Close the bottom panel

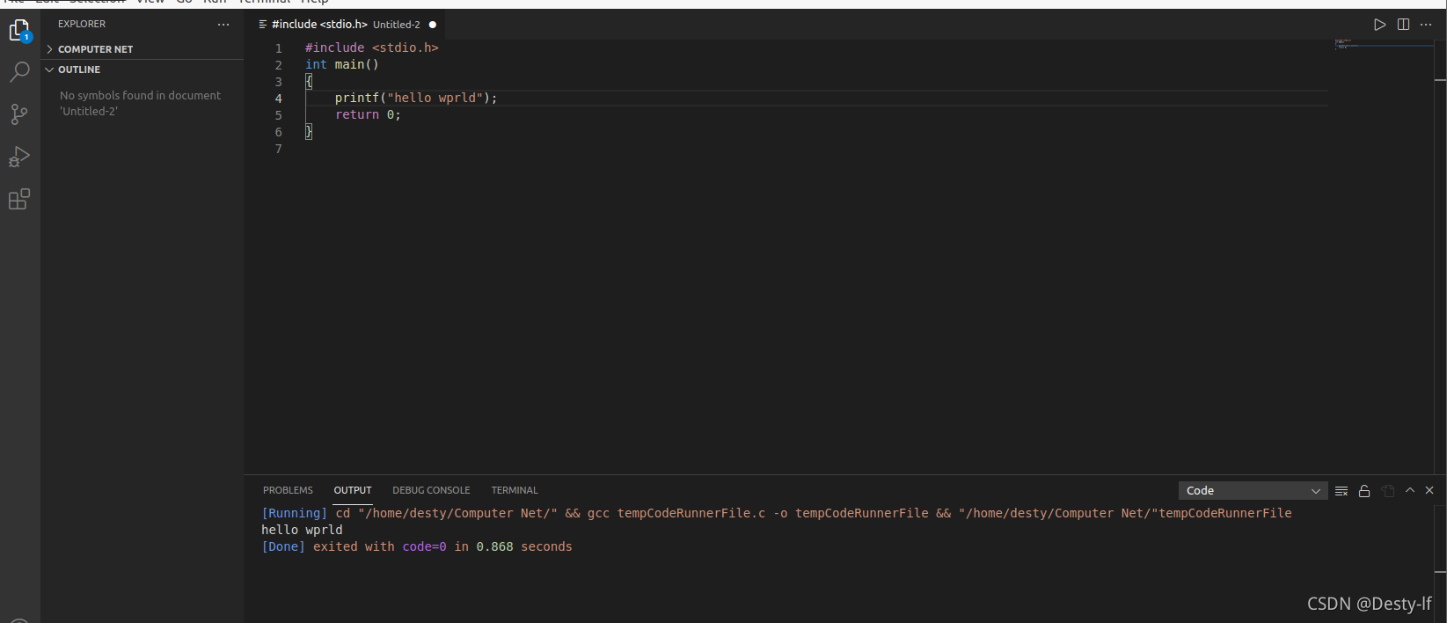coord(1429,490)
